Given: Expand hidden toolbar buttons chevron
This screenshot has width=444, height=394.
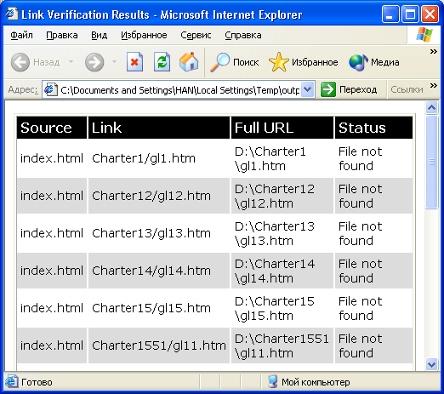Looking at the screenshot, I should click(x=434, y=52).
